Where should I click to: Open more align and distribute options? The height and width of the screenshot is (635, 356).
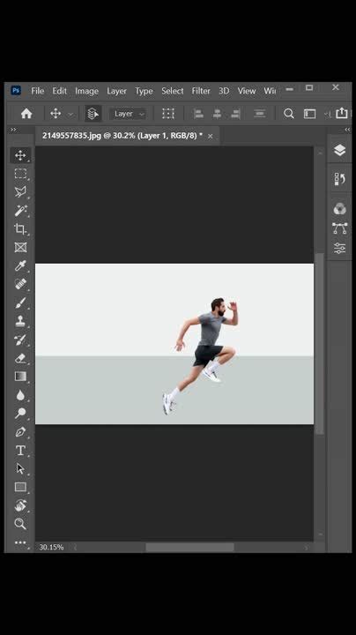(x=259, y=114)
